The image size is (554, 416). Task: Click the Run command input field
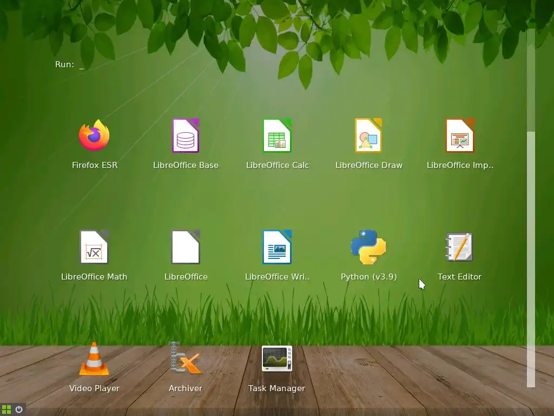pos(82,64)
